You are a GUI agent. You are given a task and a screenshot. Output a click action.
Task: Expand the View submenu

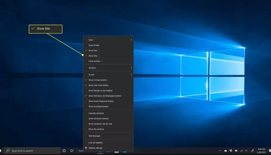coord(108,40)
